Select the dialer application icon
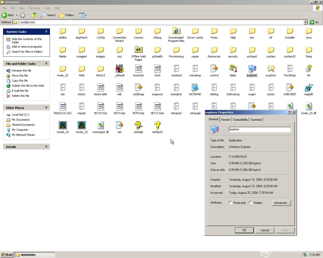Screen dimensions: 323x258 (x=233, y=69)
